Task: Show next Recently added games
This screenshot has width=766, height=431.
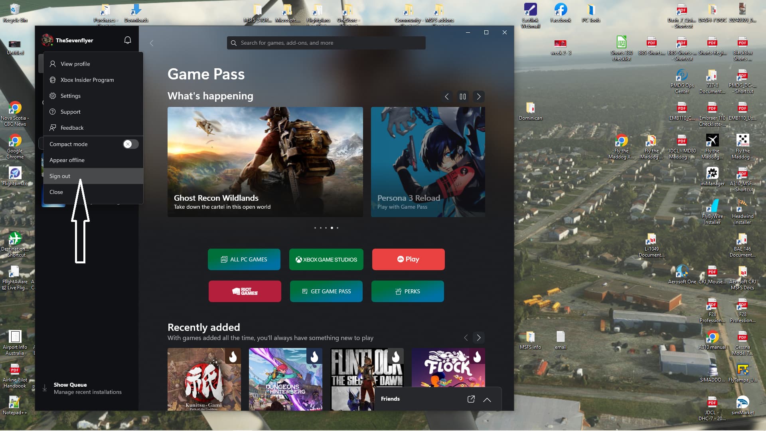Action: (479, 338)
